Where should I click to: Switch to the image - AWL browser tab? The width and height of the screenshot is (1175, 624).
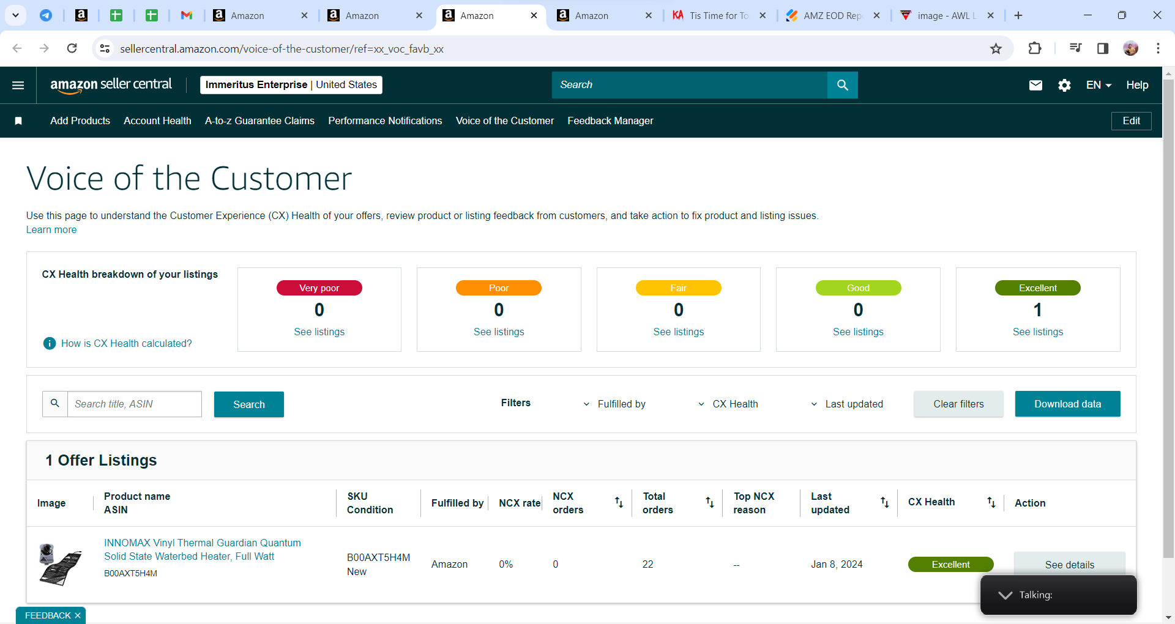pos(946,15)
